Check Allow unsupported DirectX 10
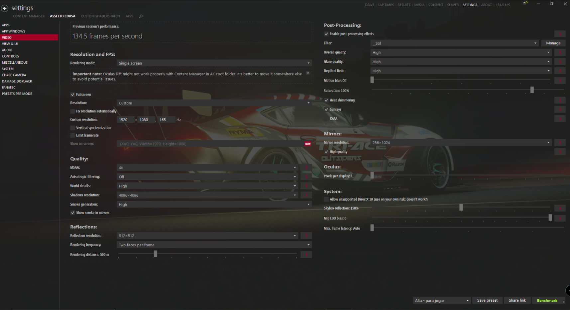The image size is (570, 310). click(326, 199)
